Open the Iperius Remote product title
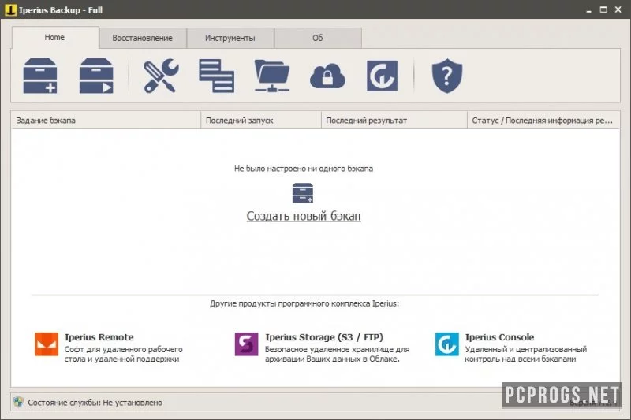The height and width of the screenshot is (420, 631). pos(99,337)
